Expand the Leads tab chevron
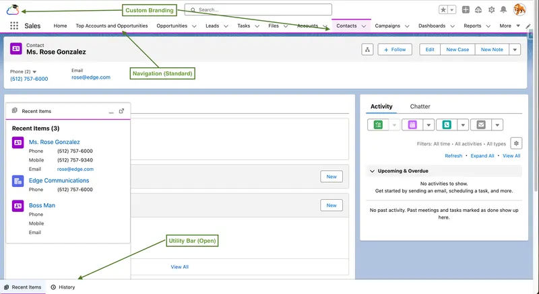539x294 pixels. (x=226, y=26)
